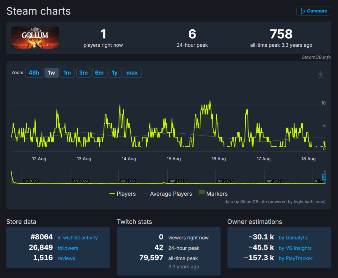
Task: Click the '#8064' wishlist rank
Action: pos(42,237)
